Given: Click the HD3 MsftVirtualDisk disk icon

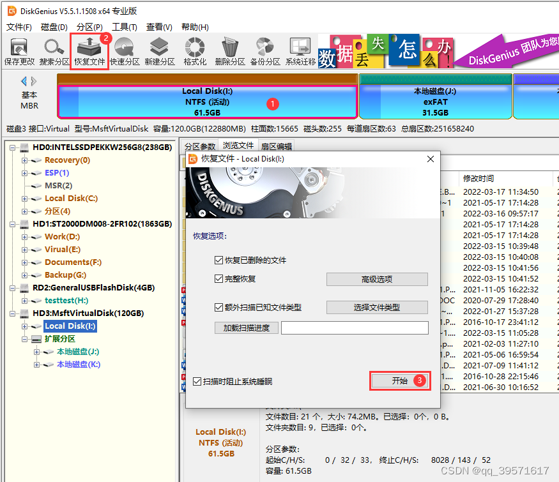Looking at the screenshot, I should click(x=25, y=313).
